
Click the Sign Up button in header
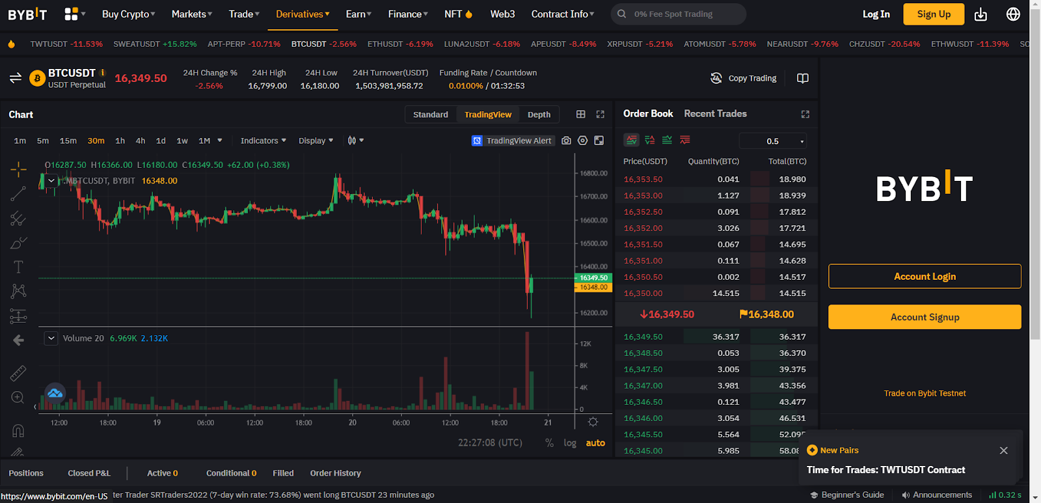tap(934, 14)
